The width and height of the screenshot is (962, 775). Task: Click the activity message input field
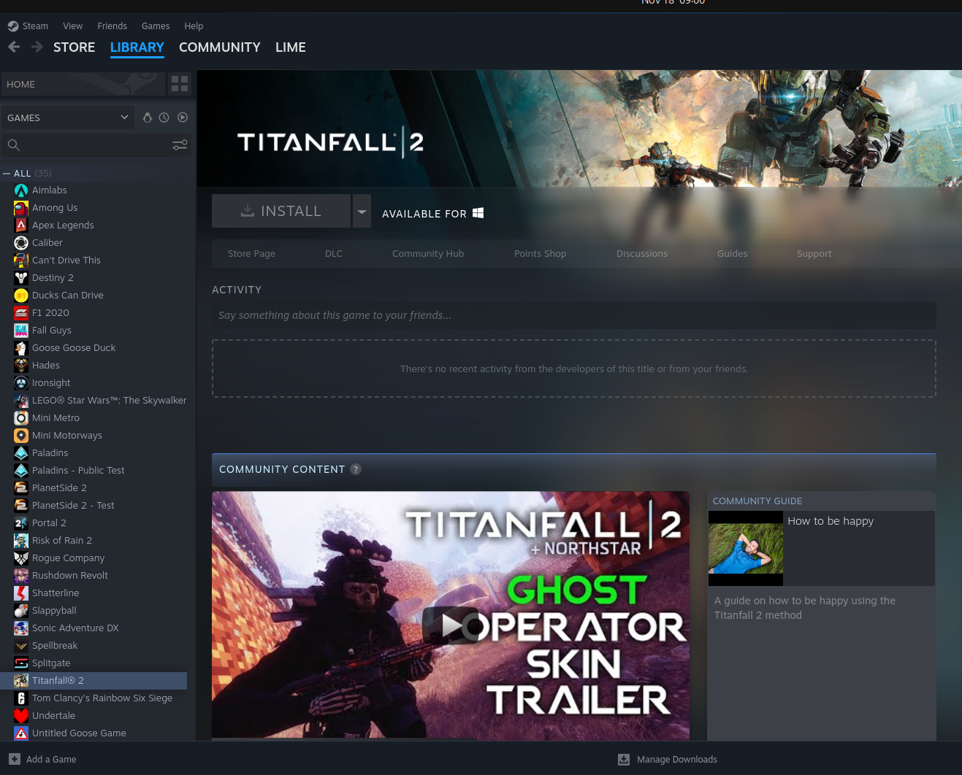point(573,315)
